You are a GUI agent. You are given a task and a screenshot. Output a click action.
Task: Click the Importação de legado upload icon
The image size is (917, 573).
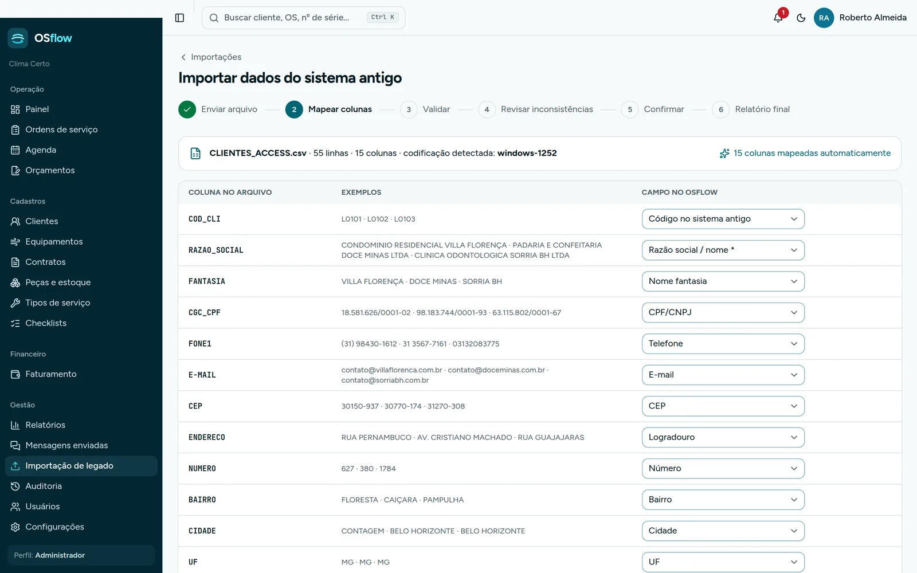point(15,466)
